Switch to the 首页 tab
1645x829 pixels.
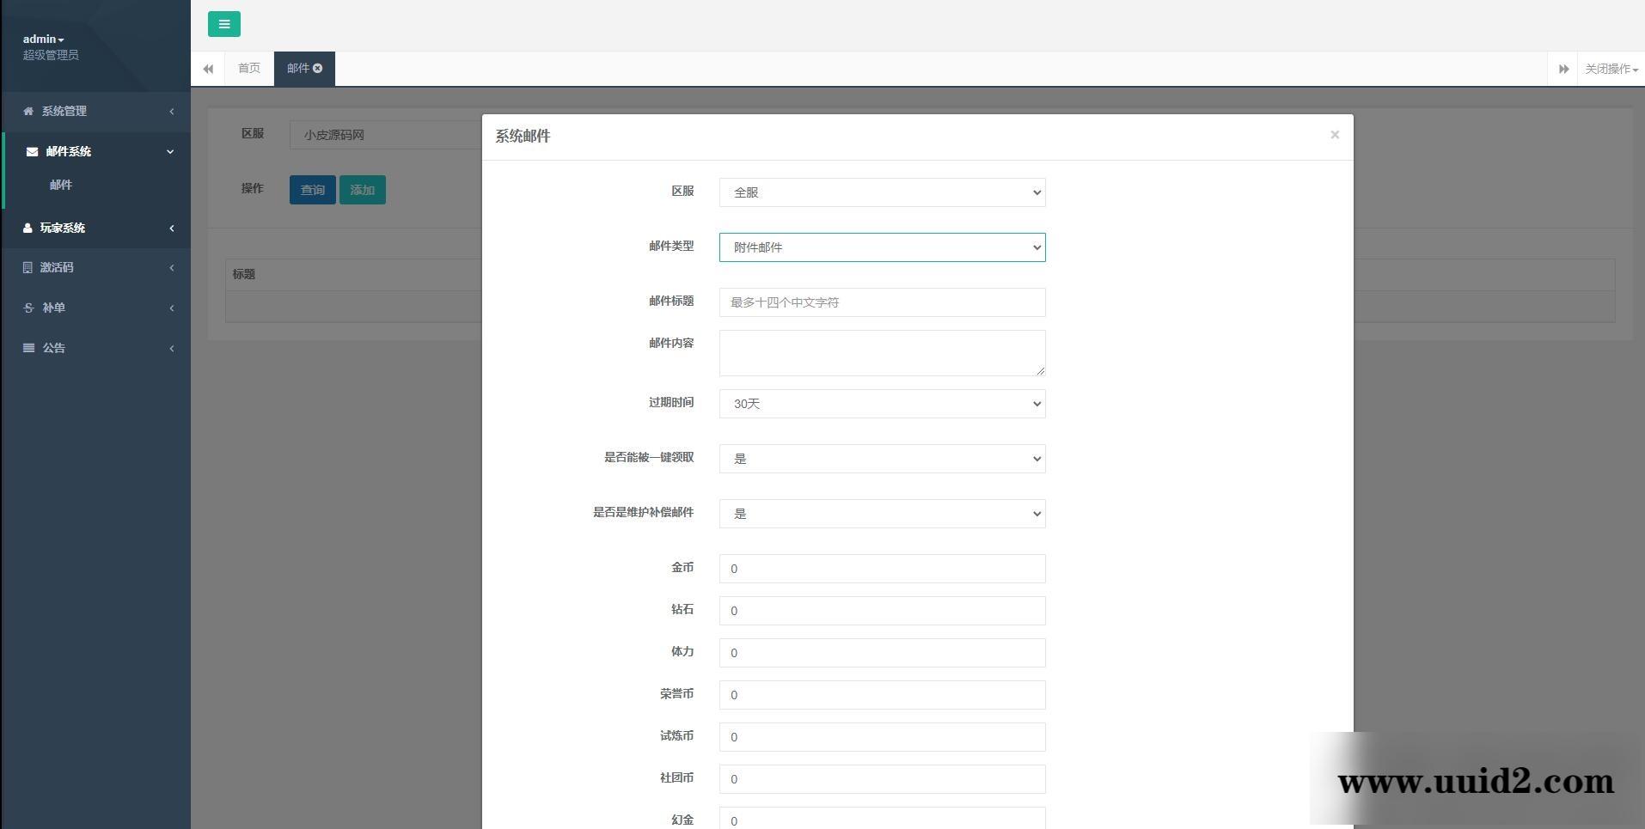[x=248, y=68]
